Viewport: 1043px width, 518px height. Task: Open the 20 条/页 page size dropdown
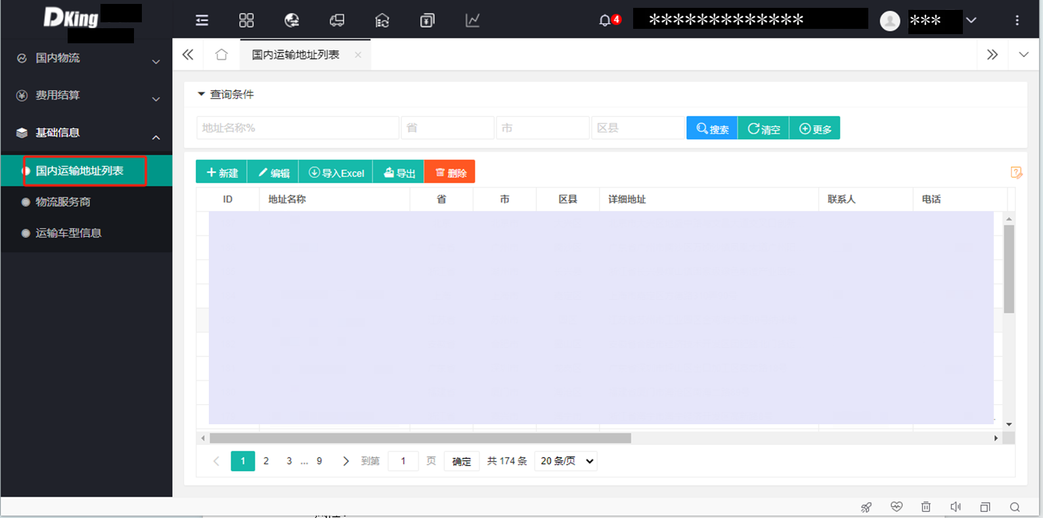coord(566,461)
